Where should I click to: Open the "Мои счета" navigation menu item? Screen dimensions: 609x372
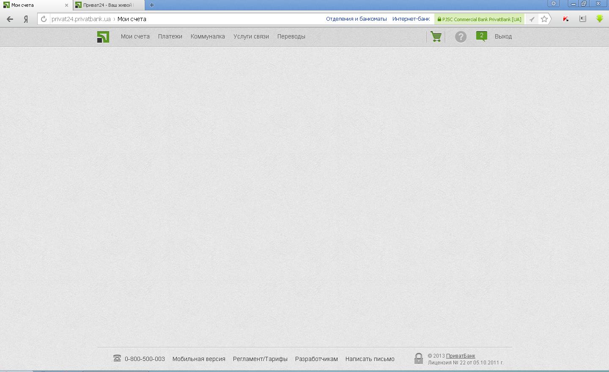pyautogui.click(x=135, y=36)
